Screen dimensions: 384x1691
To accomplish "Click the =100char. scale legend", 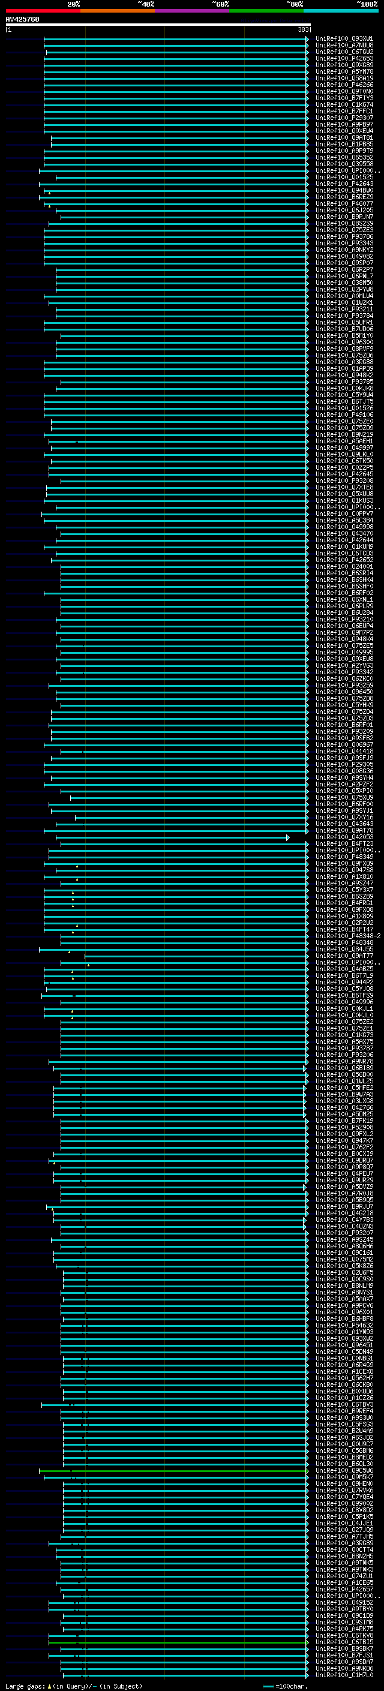I will 284,1686.
